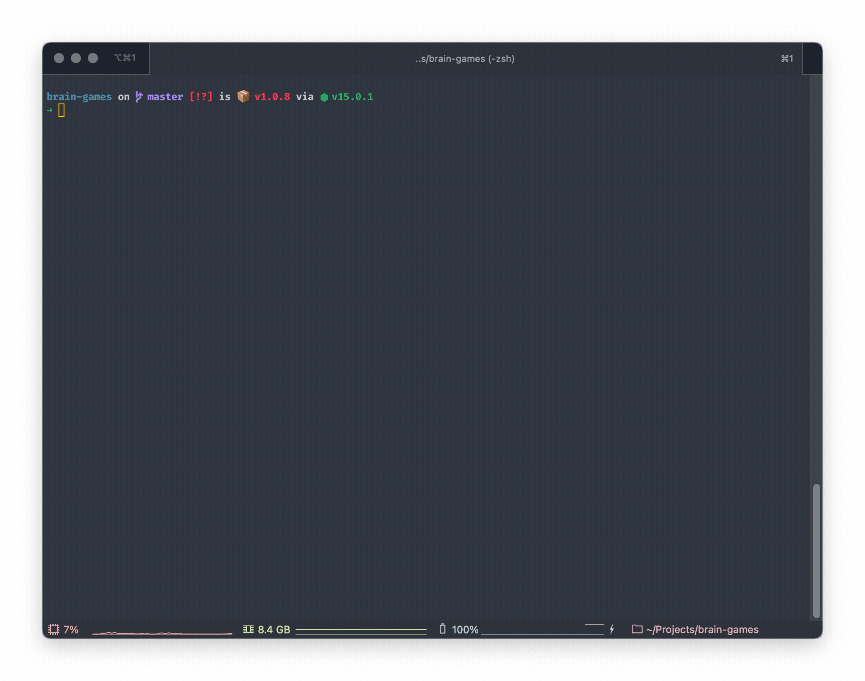Click the memory RAM icon beside 8.4 GB

tap(248, 629)
